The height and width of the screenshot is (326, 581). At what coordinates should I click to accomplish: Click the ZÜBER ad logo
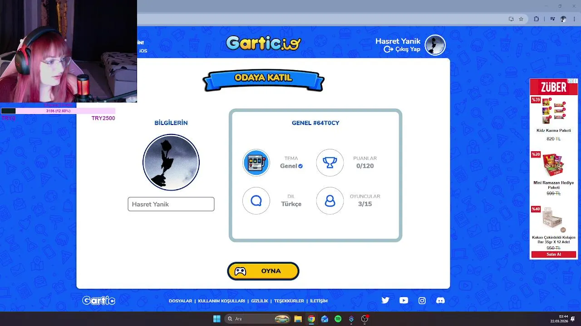[553, 87]
